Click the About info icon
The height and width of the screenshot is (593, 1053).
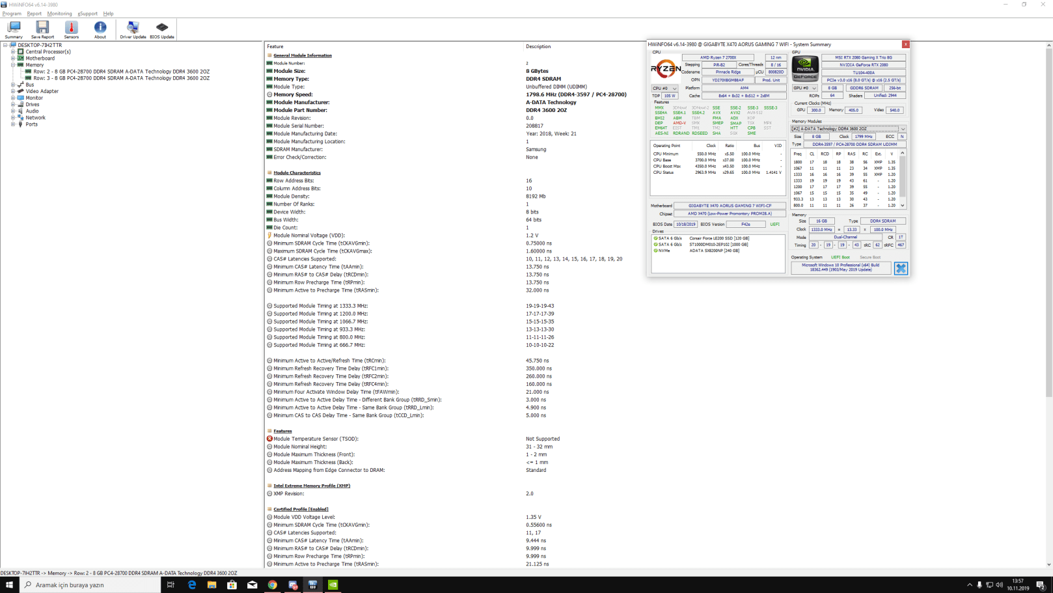[100, 29]
